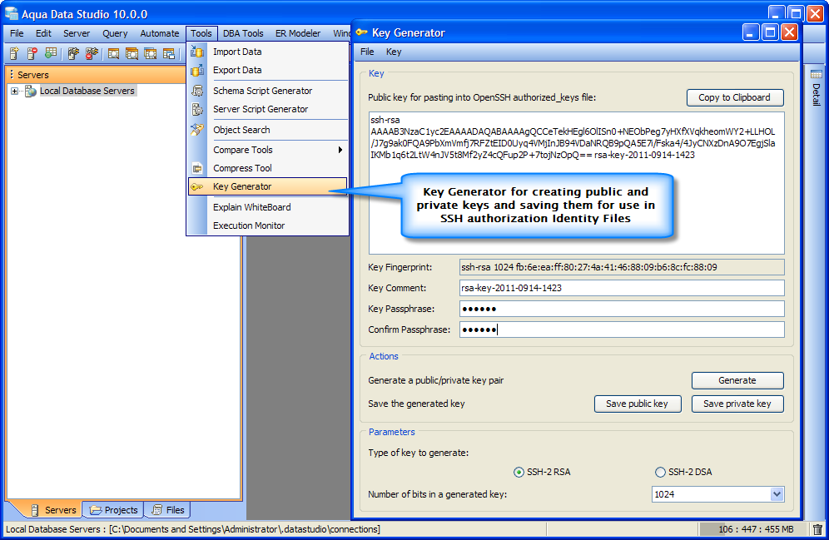Click Save public key button

(x=637, y=404)
